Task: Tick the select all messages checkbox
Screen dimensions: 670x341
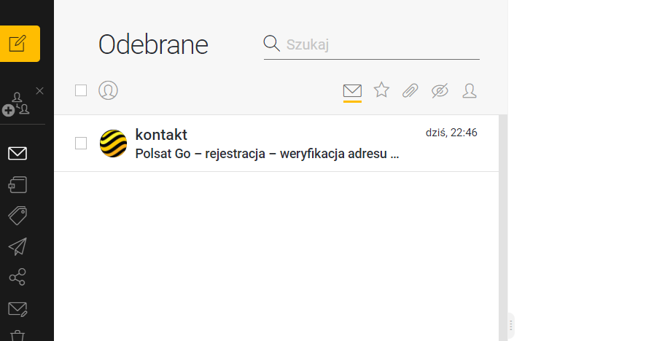Action: pos(81,90)
